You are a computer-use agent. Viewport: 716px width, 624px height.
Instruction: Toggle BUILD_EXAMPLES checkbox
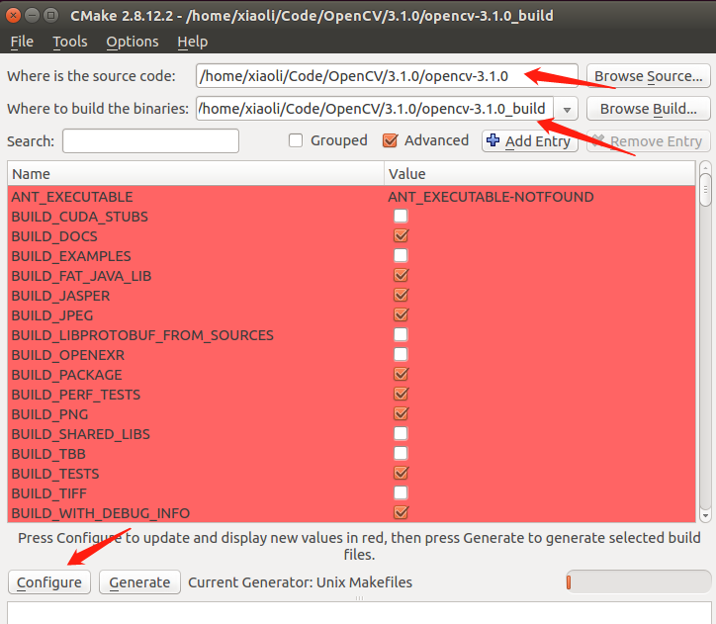[401, 255]
